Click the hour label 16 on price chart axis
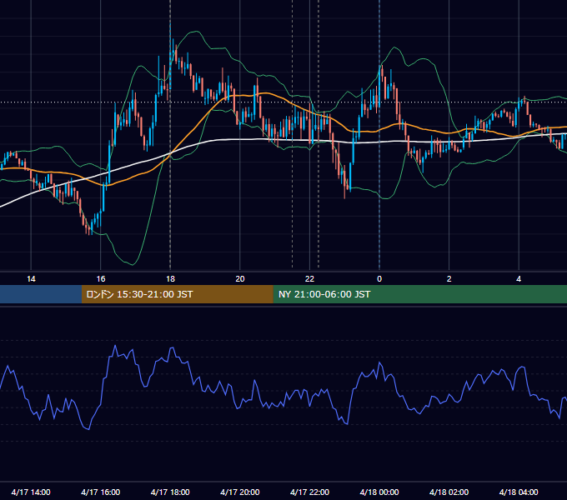The width and height of the screenshot is (567, 500). (101, 279)
